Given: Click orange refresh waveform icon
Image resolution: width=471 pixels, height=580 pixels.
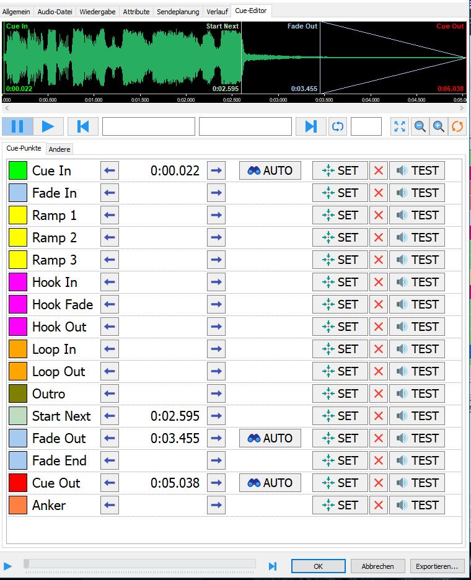Looking at the screenshot, I should coord(457,126).
